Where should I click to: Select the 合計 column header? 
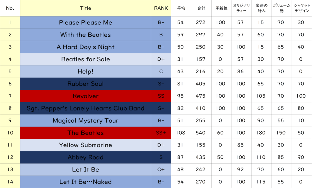point(201,8)
